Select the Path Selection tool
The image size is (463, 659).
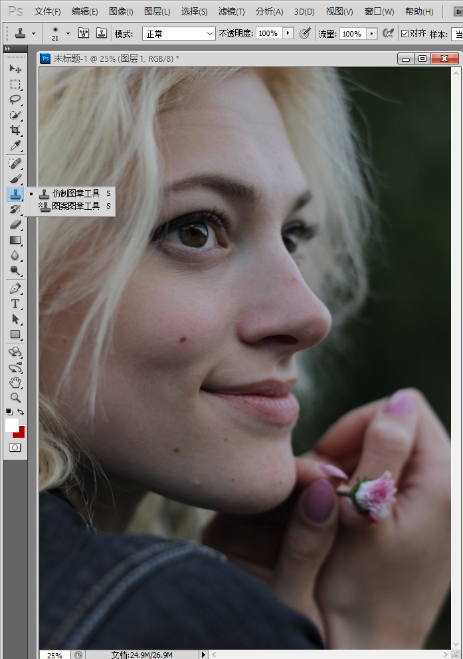[x=15, y=319]
